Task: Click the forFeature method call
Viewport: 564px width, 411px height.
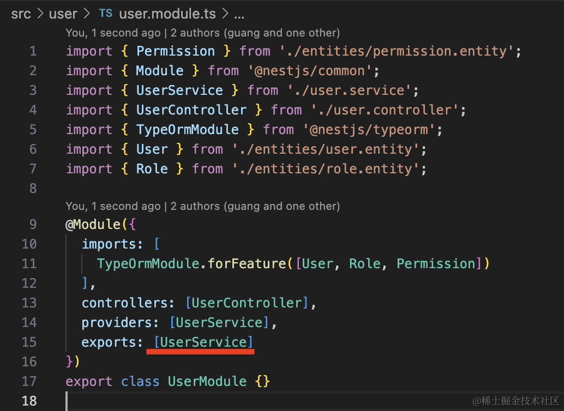Action: (x=247, y=263)
